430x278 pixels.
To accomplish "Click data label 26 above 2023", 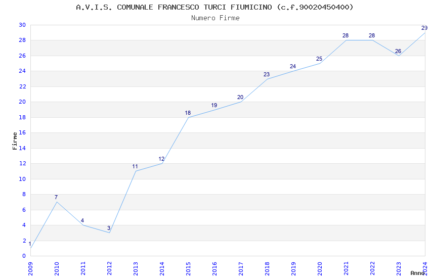I will pyautogui.click(x=398, y=51).
